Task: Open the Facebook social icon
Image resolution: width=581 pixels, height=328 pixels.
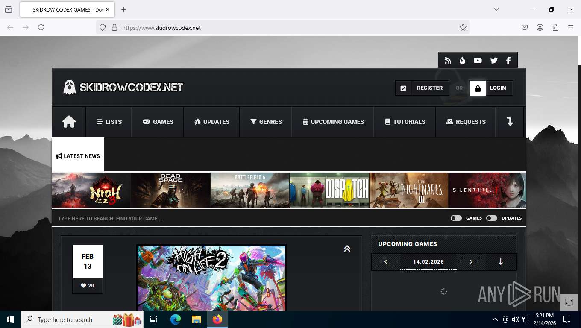Action: (508, 61)
